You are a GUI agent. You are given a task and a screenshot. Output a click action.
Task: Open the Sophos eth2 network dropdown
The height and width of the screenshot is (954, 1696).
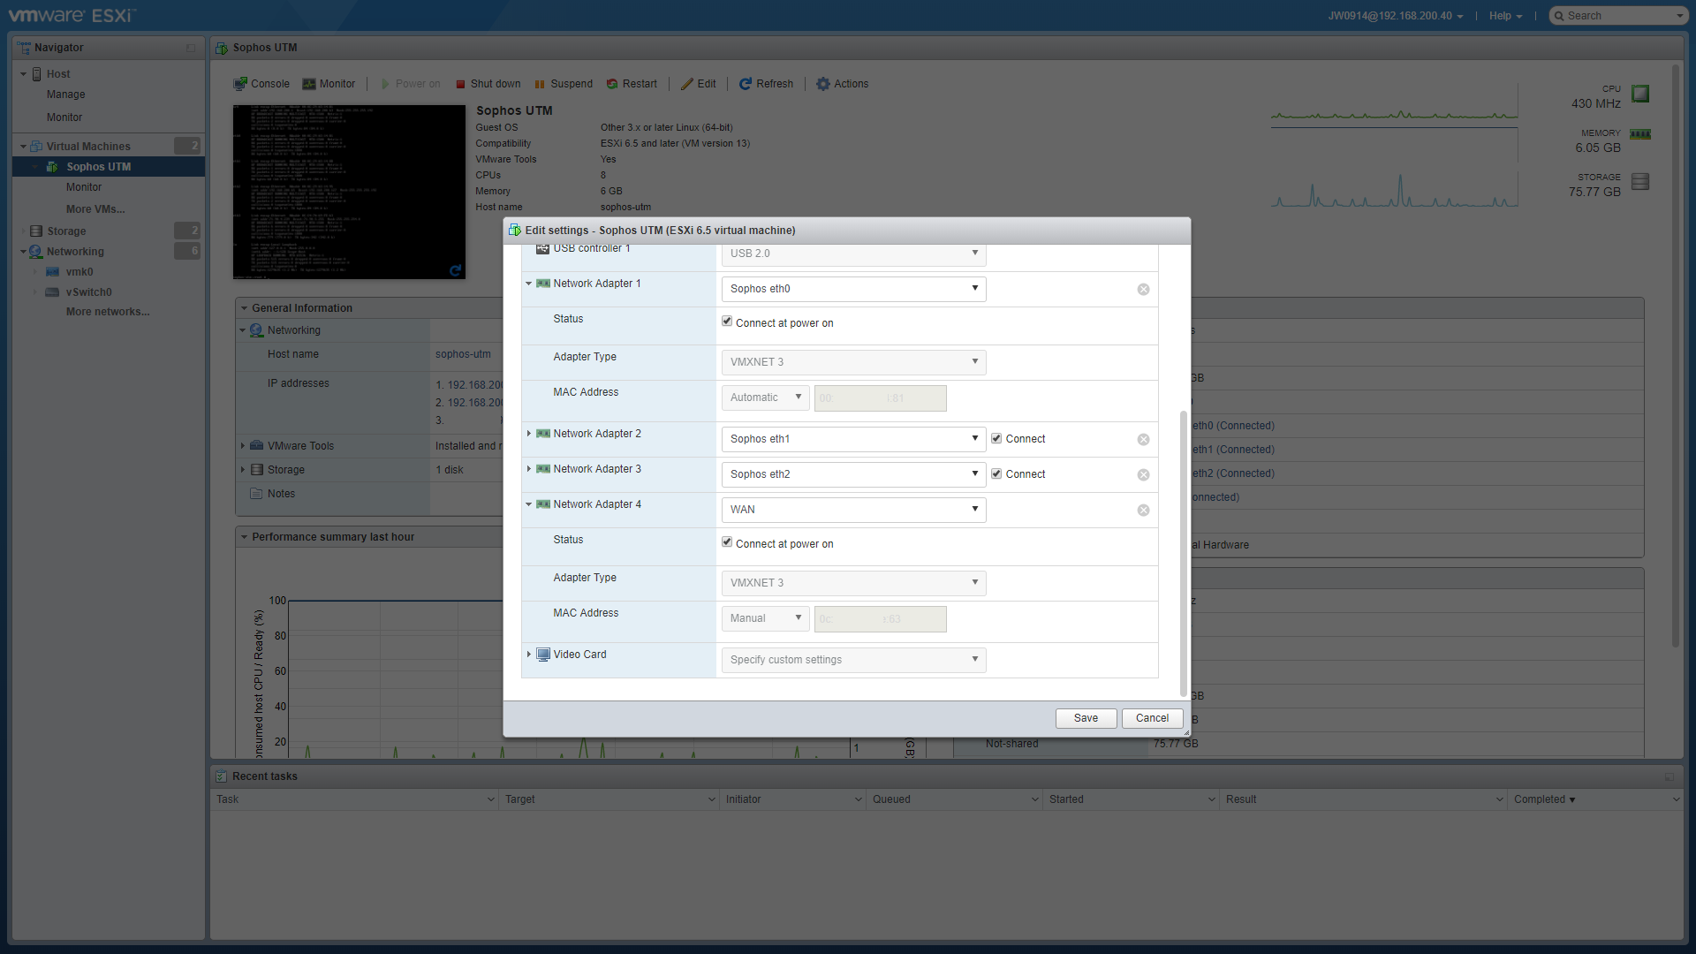coord(853,474)
